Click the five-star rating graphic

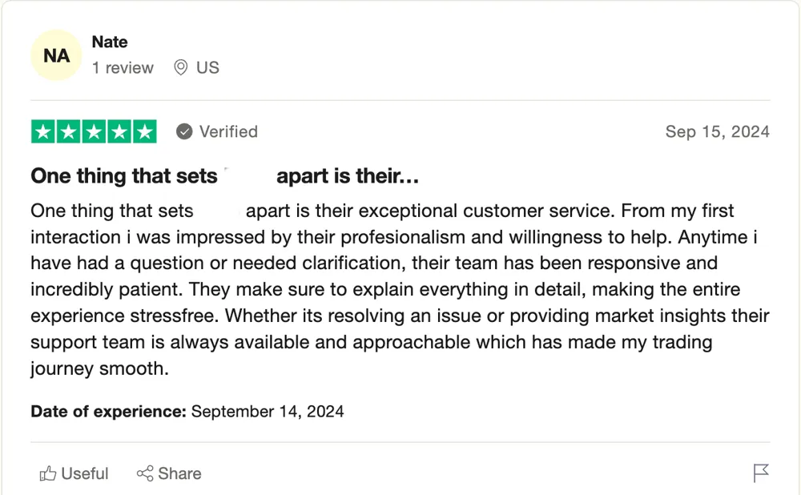[94, 131]
